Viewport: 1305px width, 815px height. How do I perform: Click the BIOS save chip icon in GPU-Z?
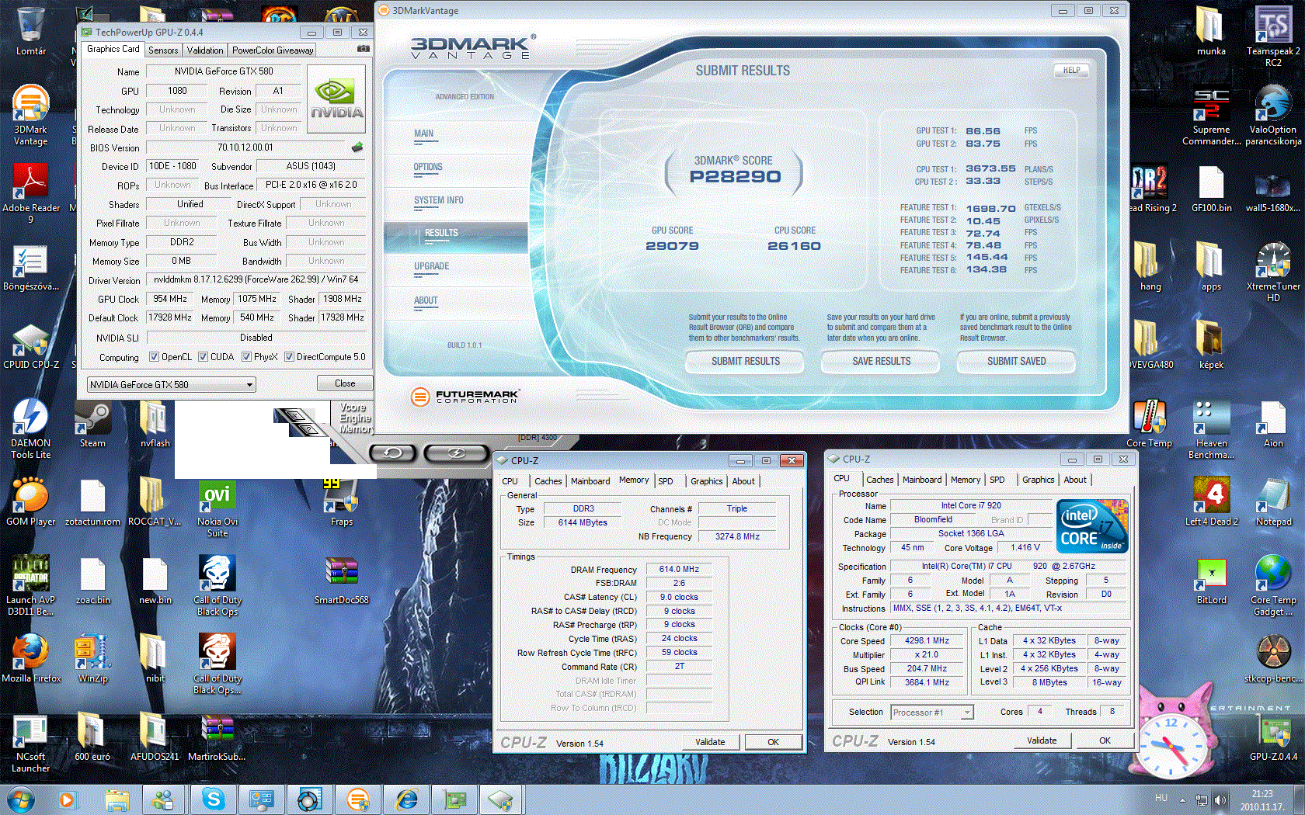pos(357,147)
